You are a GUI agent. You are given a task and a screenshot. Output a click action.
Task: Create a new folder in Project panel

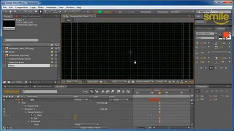pyautogui.click(x=9, y=82)
